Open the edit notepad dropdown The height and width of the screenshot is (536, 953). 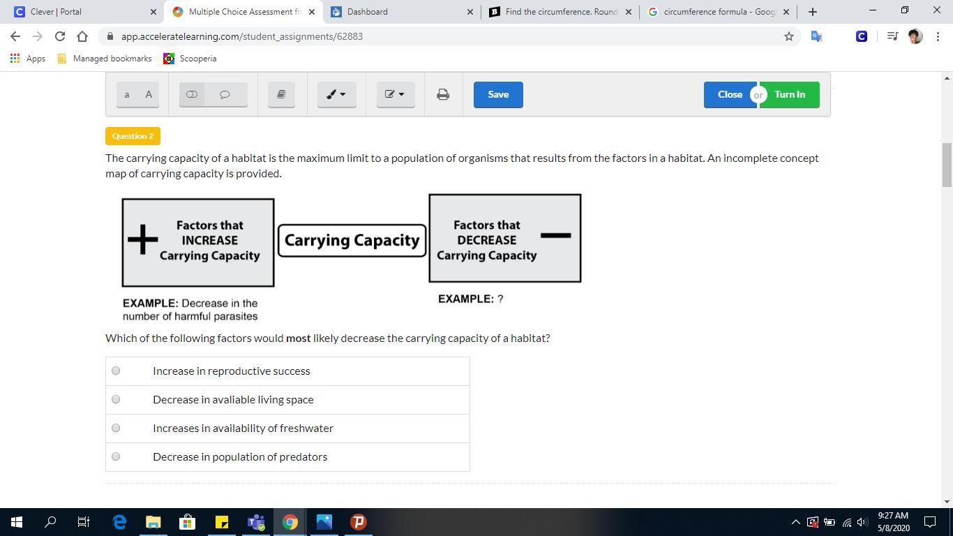click(396, 94)
